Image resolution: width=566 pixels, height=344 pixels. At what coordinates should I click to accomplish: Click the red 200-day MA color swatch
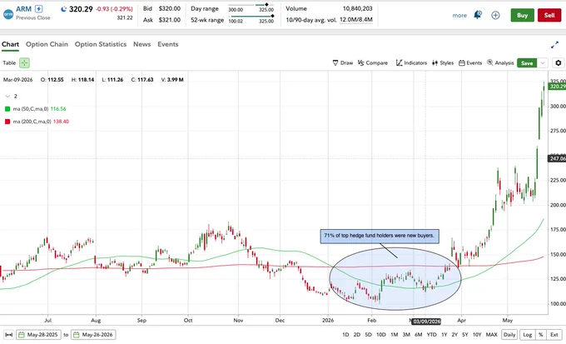[7, 122]
